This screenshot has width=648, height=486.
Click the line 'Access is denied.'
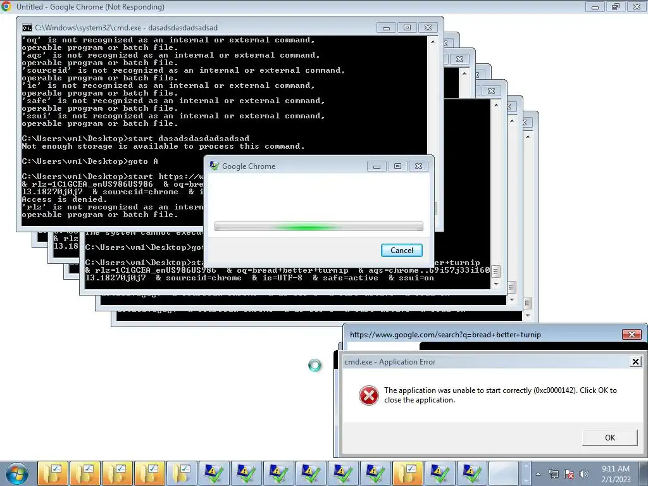click(x=64, y=199)
